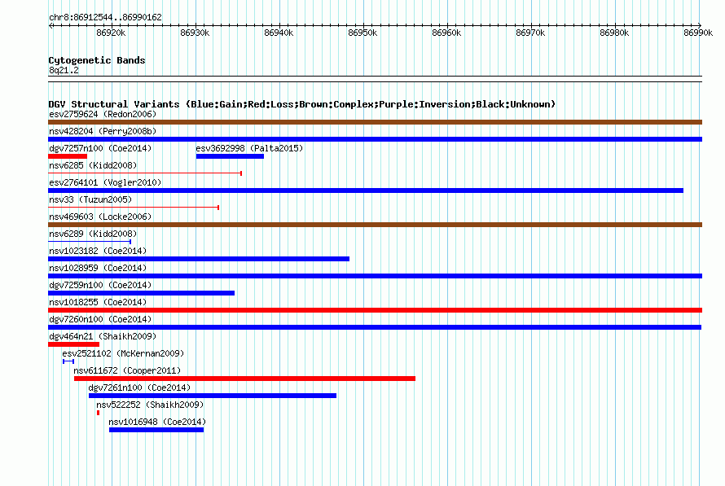Click the blue dgv7259n100 gain bar
Image resolution: width=725 pixels, height=486 pixels.
point(142,293)
